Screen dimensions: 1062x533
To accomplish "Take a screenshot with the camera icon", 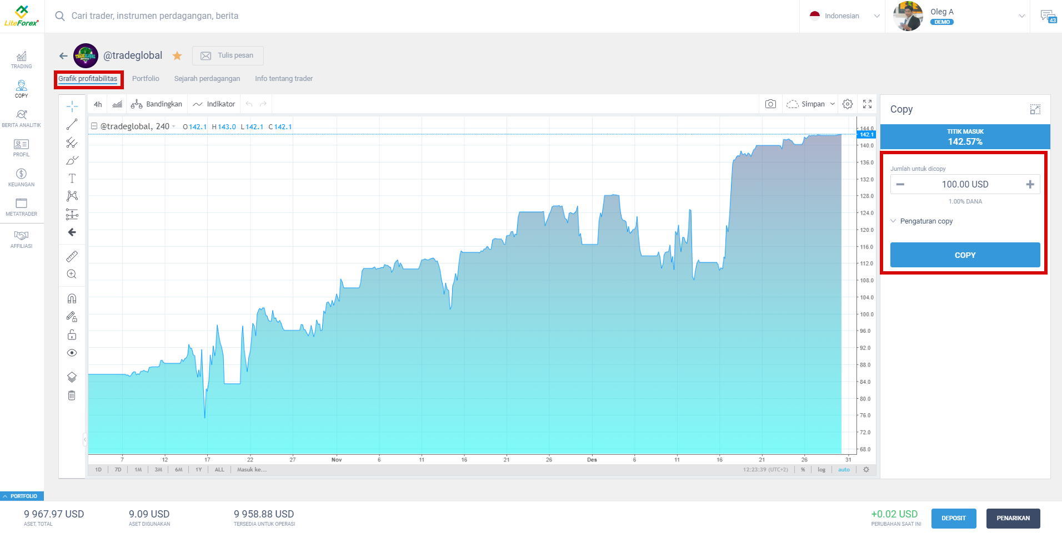I will pos(771,104).
